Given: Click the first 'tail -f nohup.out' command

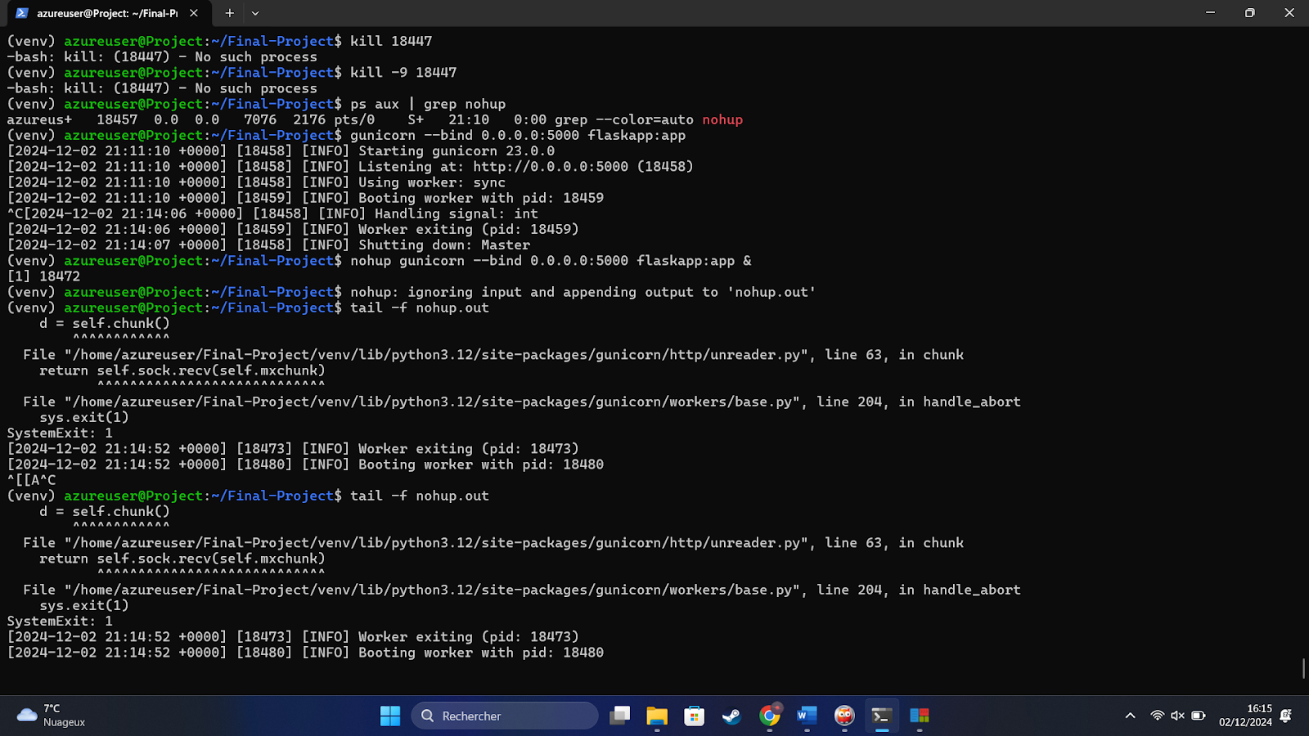Looking at the screenshot, I should 420,307.
